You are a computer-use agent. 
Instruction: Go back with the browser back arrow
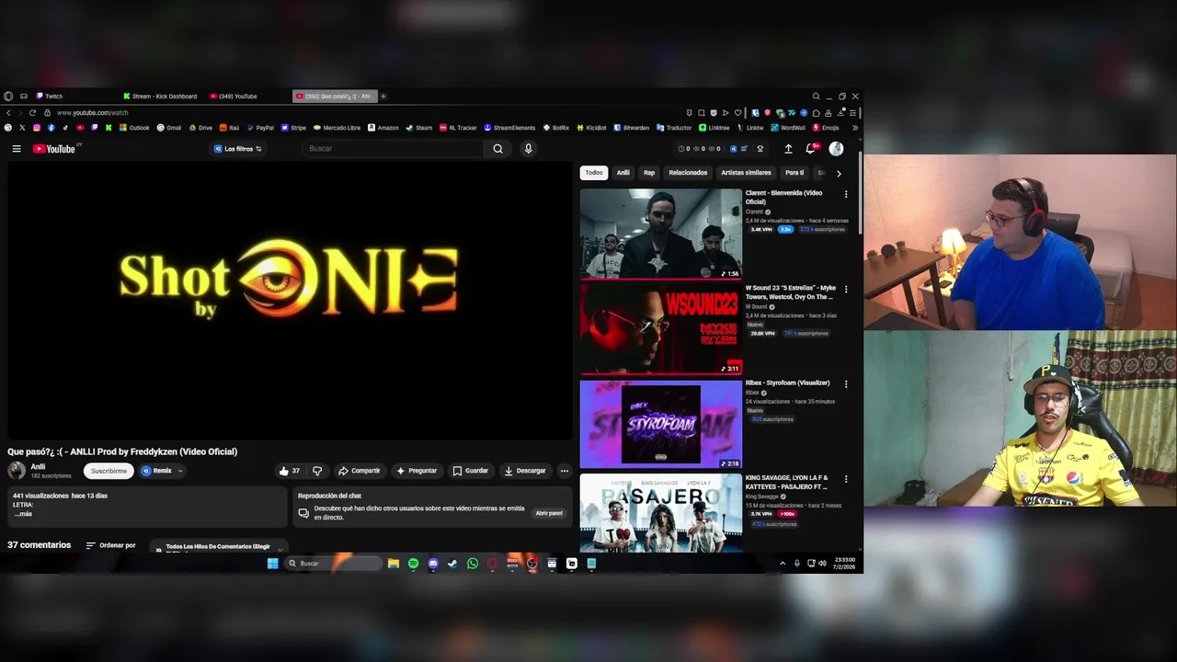click(8, 112)
